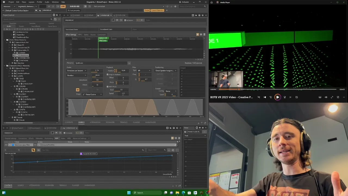Click Microsoft Edge icon on Windows taskbar
Viewport: 348px width, 196px height.
[x=183, y=193]
